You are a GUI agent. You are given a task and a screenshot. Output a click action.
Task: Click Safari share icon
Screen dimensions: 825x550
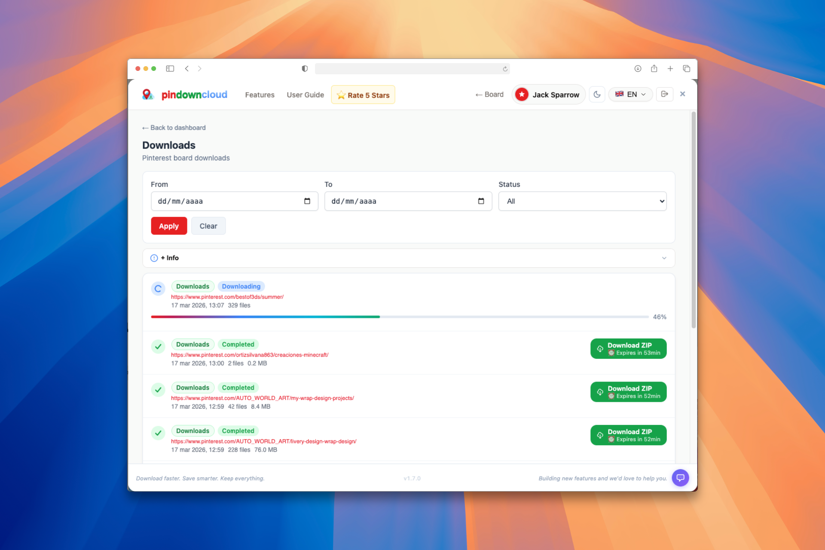(x=654, y=68)
